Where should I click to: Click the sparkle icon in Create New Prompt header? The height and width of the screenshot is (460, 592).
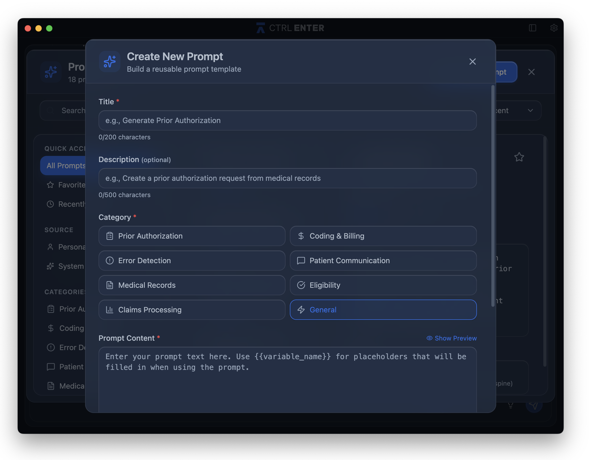(x=109, y=62)
